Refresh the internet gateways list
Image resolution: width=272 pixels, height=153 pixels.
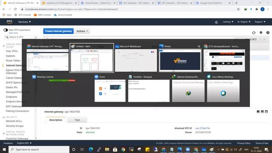254,33
